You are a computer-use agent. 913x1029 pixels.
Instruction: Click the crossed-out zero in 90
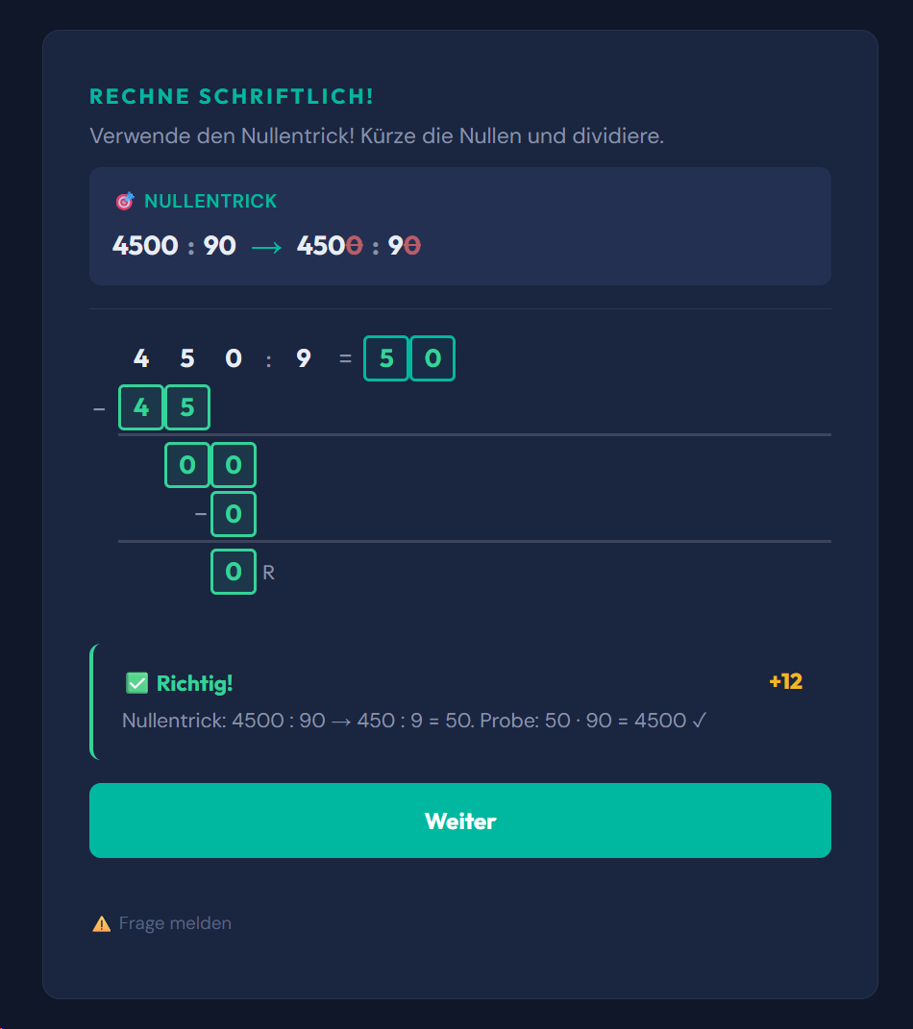pos(412,246)
